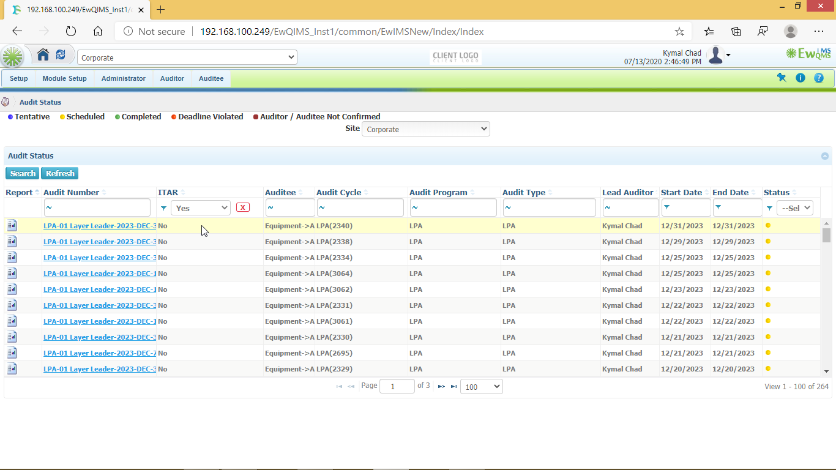836x470 pixels.
Task: Open report icon for LPA(2340) row
Action: pyautogui.click(x=12, y=226)
